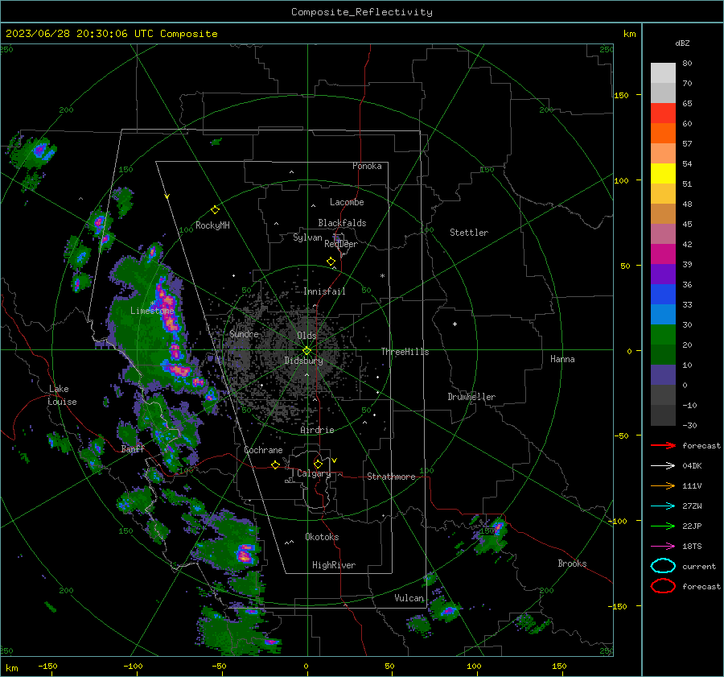724x677 pixels.
Task: Click the yellow diamond marker above Calgary
Action: (x=318, y=464)
